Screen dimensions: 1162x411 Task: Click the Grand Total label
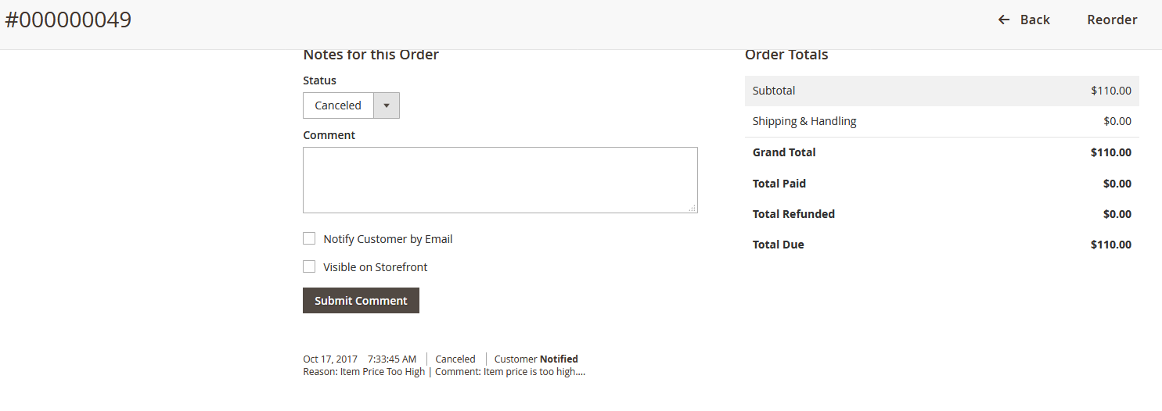(784, 152)
